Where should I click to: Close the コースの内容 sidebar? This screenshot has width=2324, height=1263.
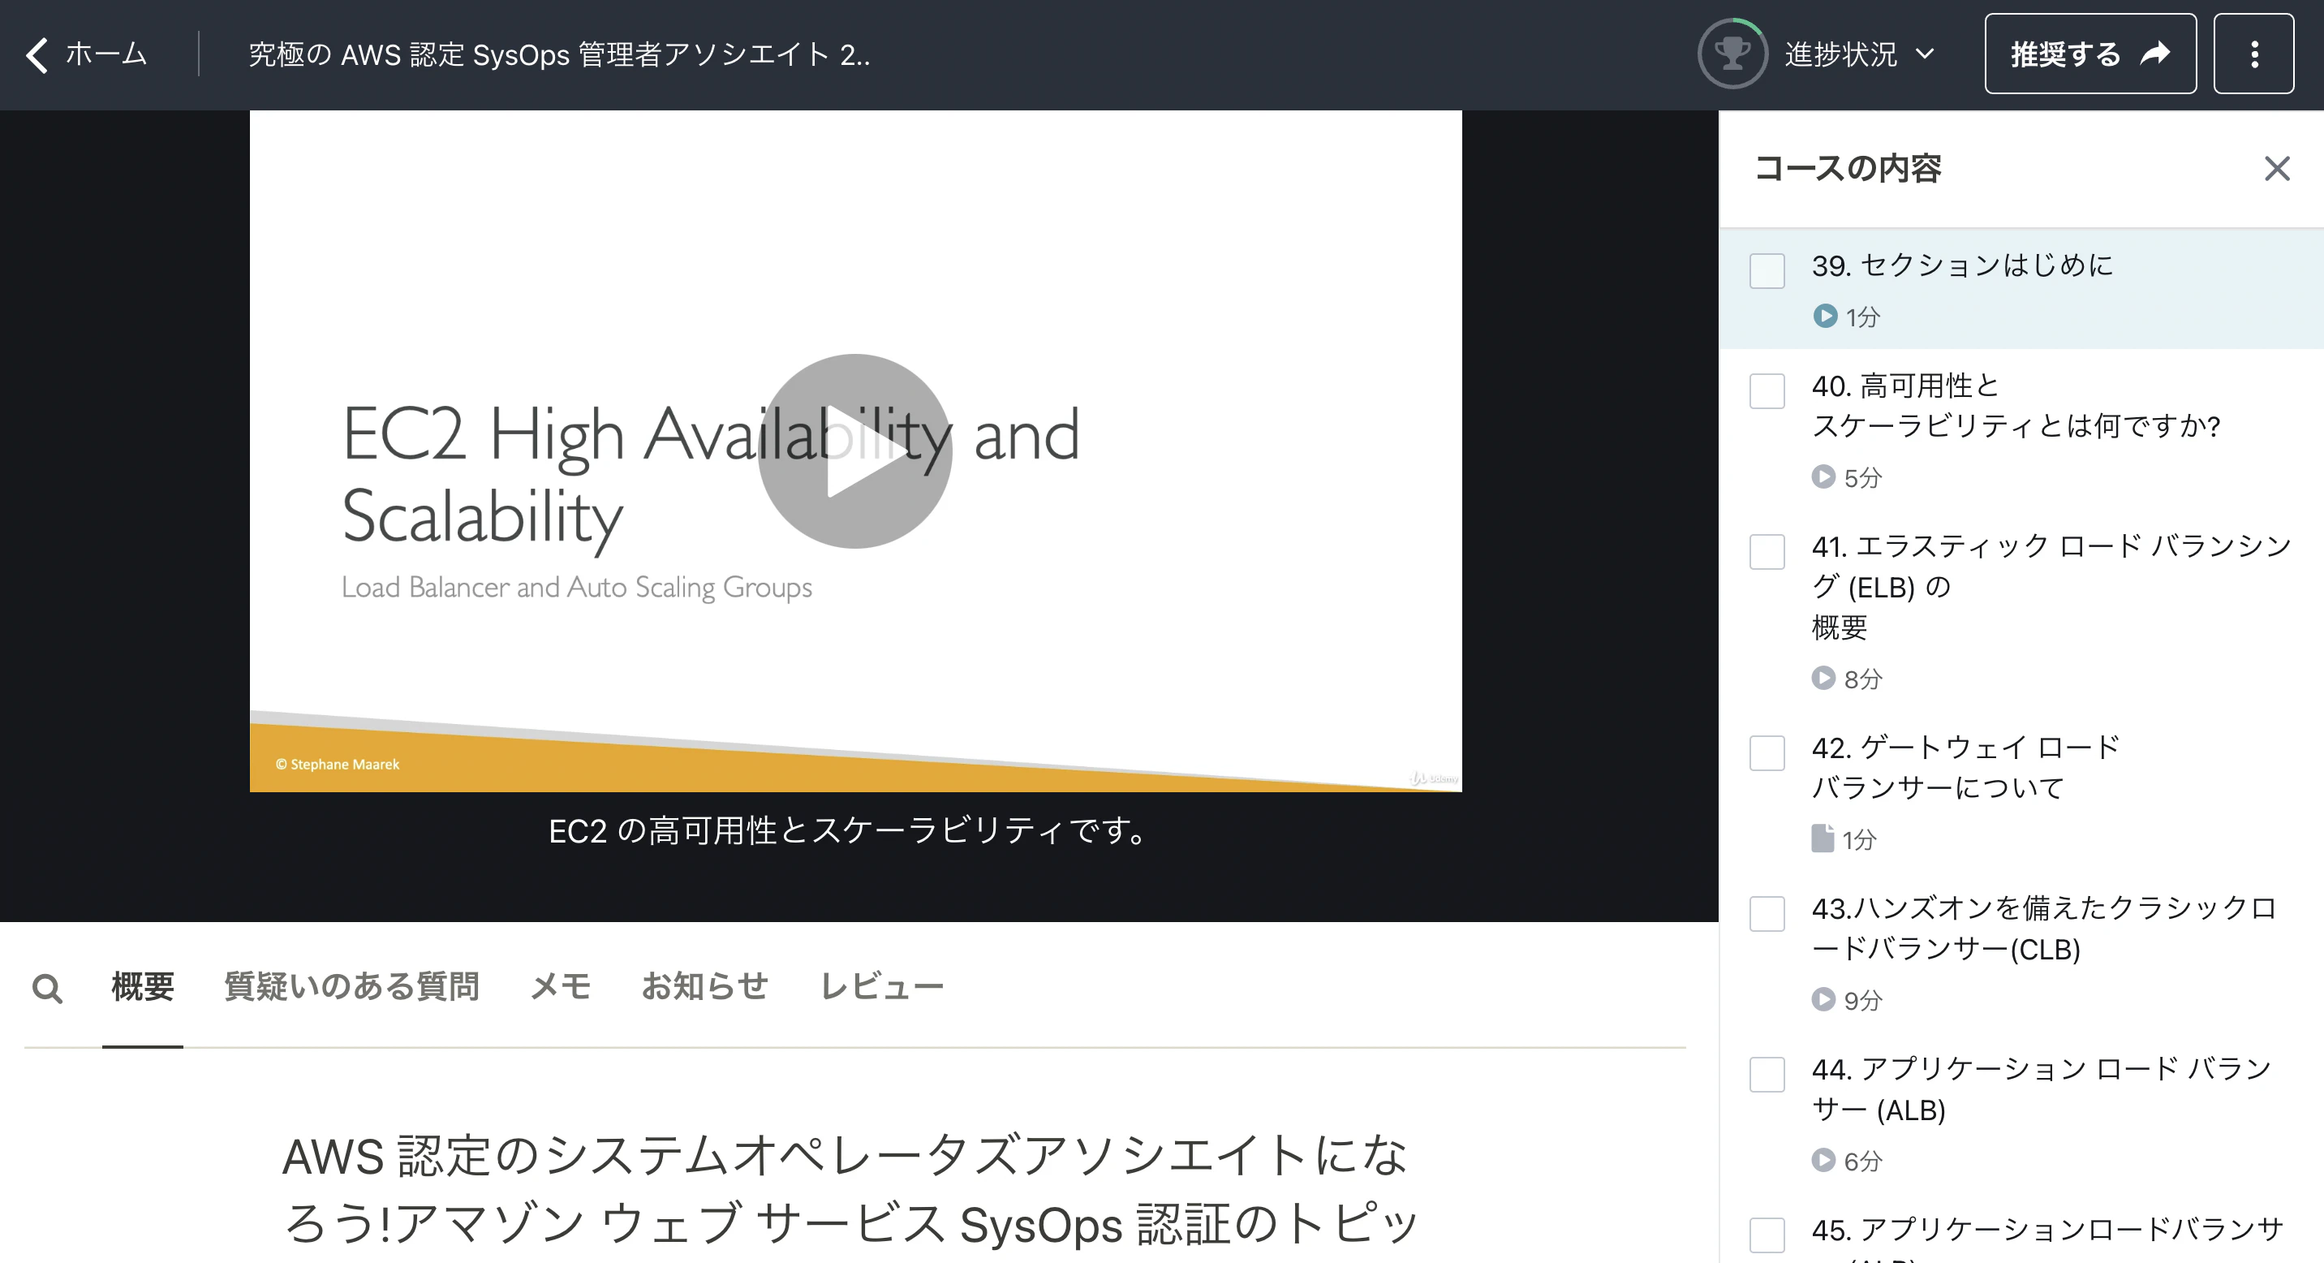[x=2277, y=169]
